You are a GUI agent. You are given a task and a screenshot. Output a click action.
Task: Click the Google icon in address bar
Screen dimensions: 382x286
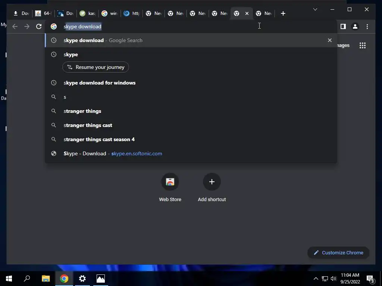54,26
